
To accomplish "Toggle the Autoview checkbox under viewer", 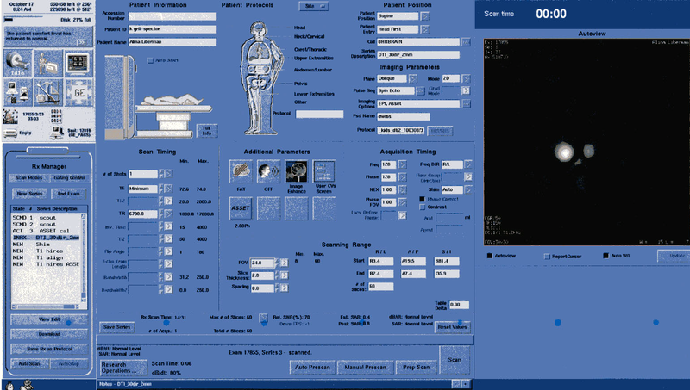I will click(491, 256).
